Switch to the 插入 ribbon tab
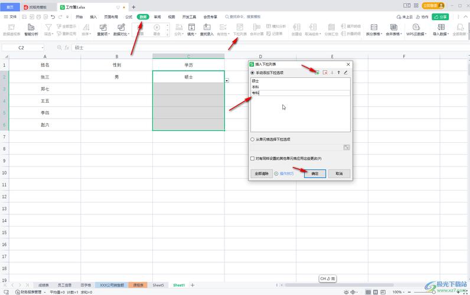The image size is (470, 295). [93, 17]
